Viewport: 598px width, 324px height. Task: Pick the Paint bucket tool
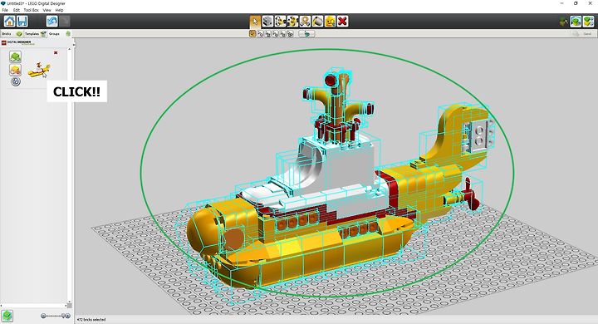coord(317,22)
